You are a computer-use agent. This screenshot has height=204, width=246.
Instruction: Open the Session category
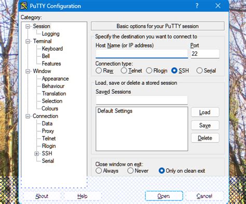click(x=42, y=26)
